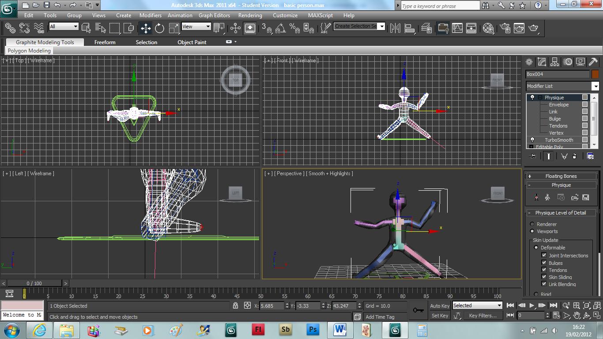603x339 pixels.
Task: Select the Orbit viewport tool
Action: click(587, 315)
